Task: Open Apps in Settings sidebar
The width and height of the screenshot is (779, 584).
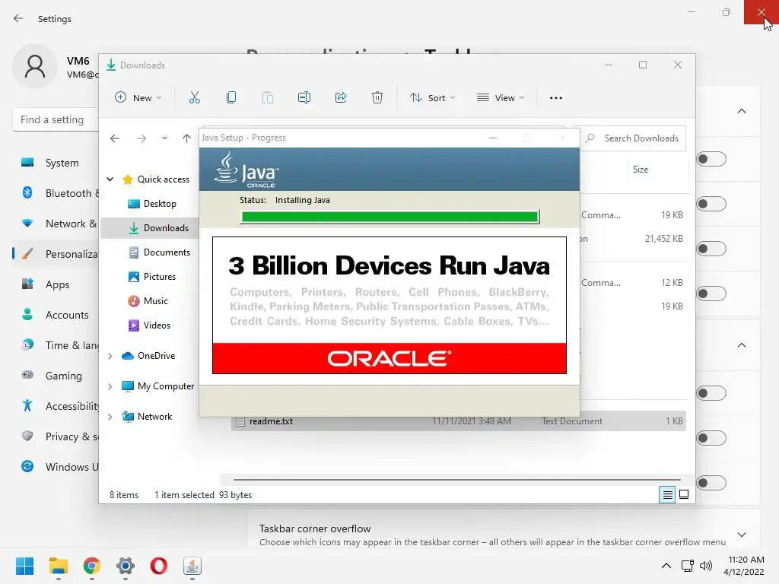Action: click(x=56, y=284)
